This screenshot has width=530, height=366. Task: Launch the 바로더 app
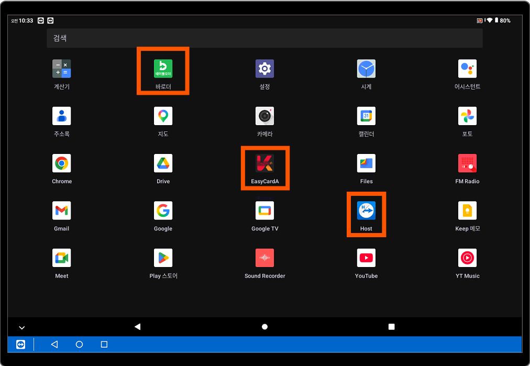(x=163, y=69)
